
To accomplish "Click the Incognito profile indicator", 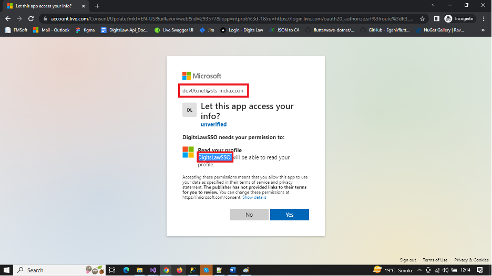I will [x=459, y=18].
